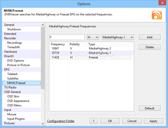Click the Frequency column header
This screenshot has height=128, width=168.
[x=59, y=44]
